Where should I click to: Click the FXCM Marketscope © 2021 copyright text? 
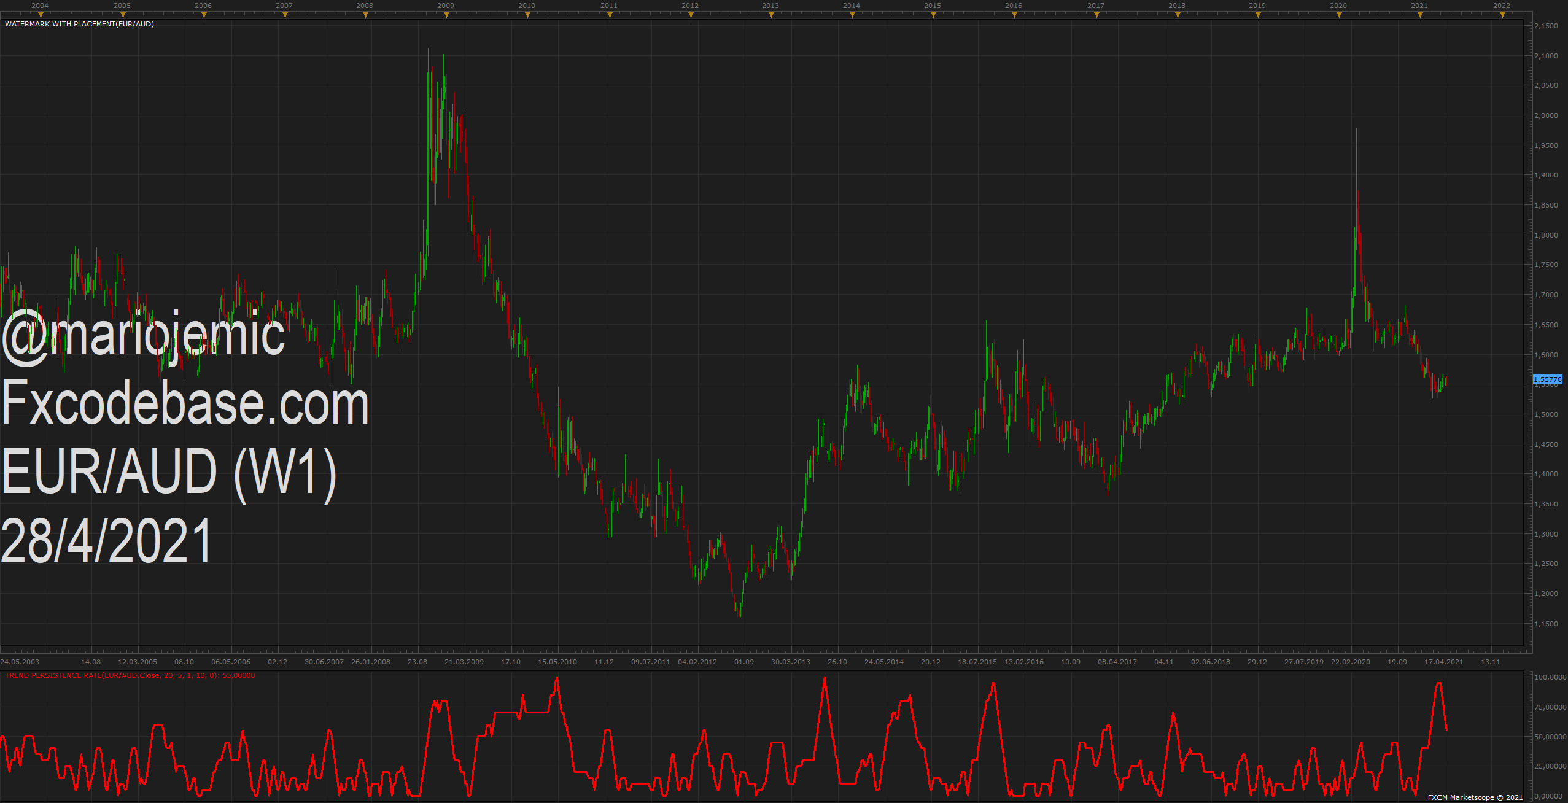[1475, 797]
